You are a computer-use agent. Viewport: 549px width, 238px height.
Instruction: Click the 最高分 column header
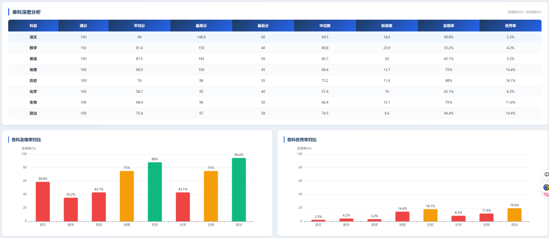click(201, 25)
